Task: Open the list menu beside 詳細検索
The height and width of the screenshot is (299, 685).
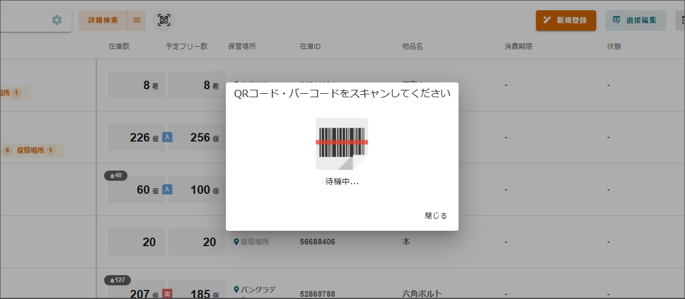Action: [137, 20]
